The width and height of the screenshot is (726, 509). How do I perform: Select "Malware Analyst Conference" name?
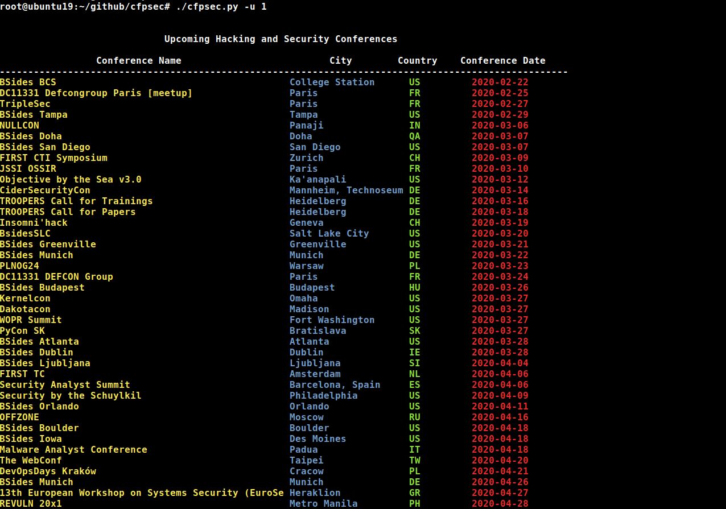click(73, 449)
